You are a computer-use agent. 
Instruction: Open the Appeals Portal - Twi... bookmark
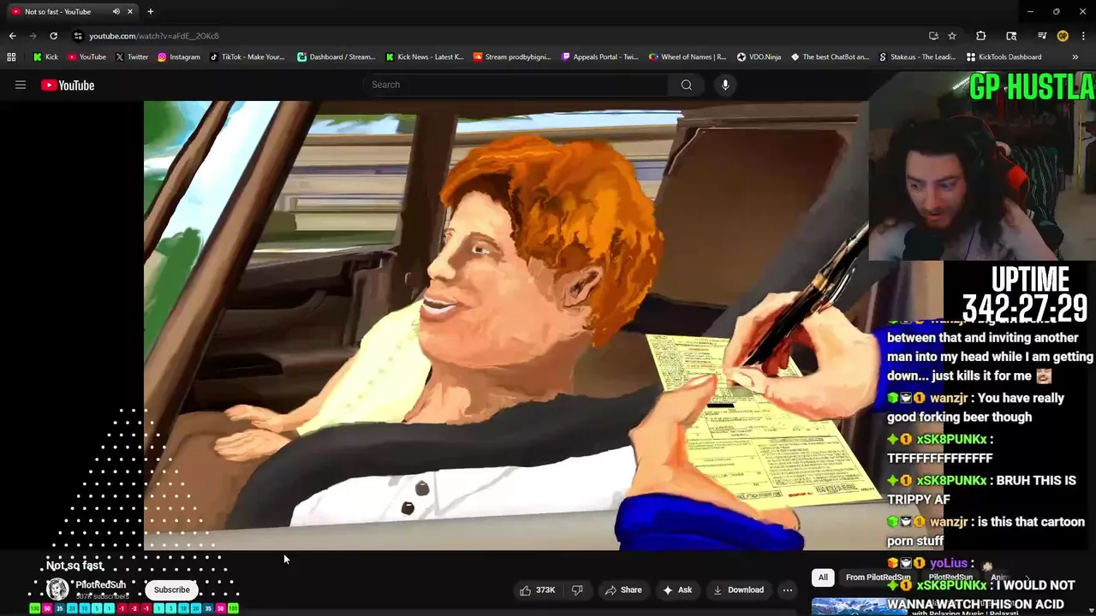(x=599, y=57)
